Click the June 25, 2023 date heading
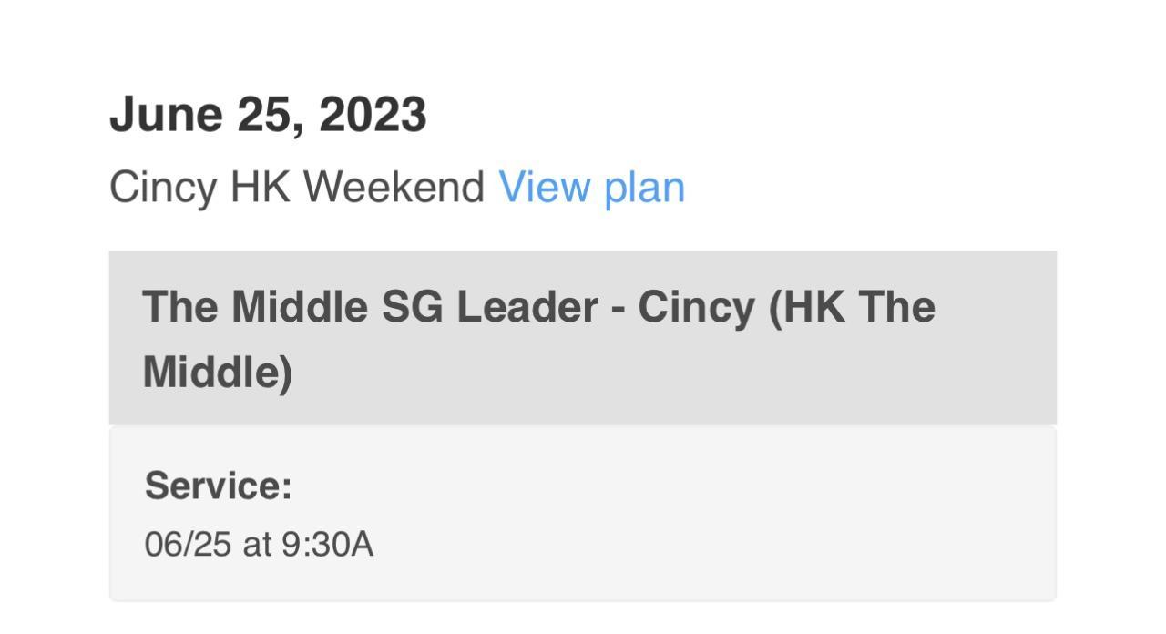This screenshot has width=1166, height=634. pos(268,116)
